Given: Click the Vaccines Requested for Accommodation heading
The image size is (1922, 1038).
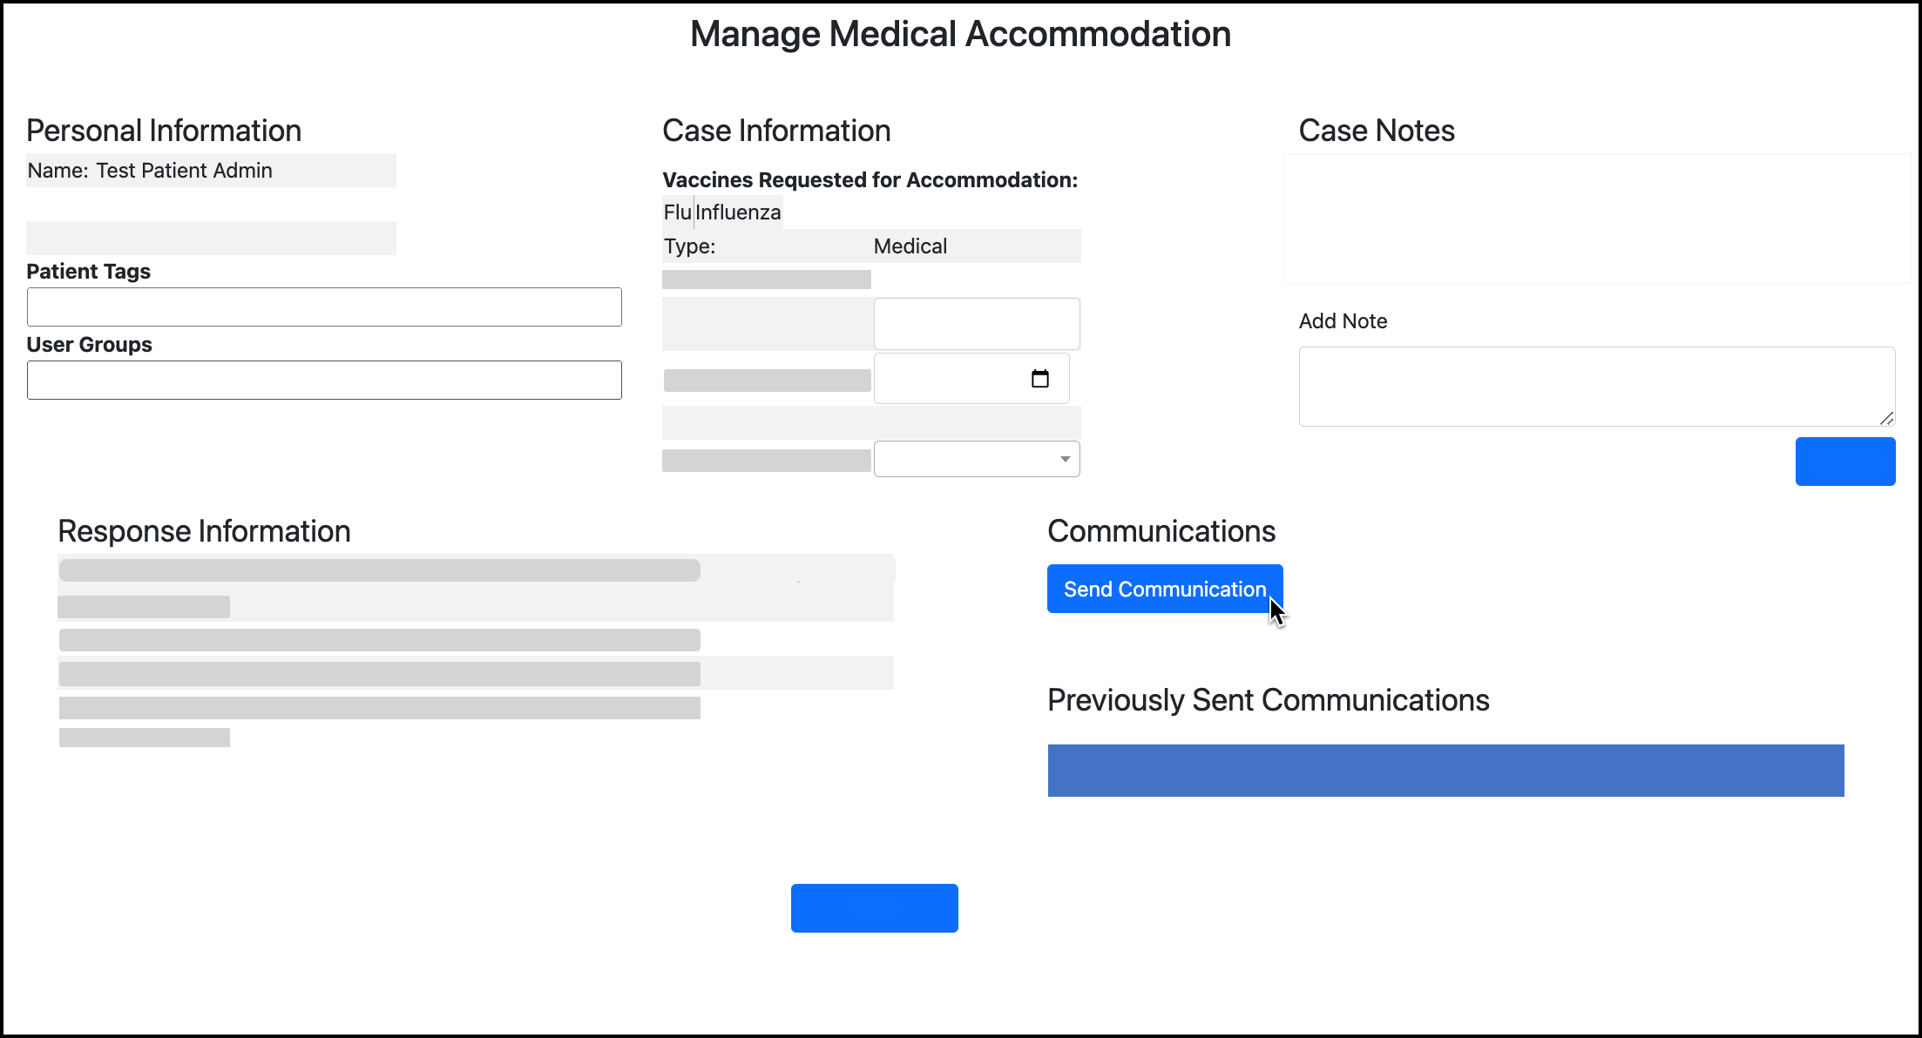Looking at the screenshot, I should click(870, 179).
